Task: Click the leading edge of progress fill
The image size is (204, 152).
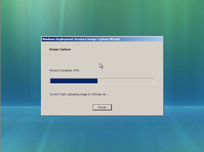Action: (97, 81)
